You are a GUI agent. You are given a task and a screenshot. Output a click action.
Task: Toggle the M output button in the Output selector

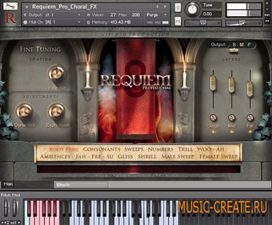(x=242, y=45)
